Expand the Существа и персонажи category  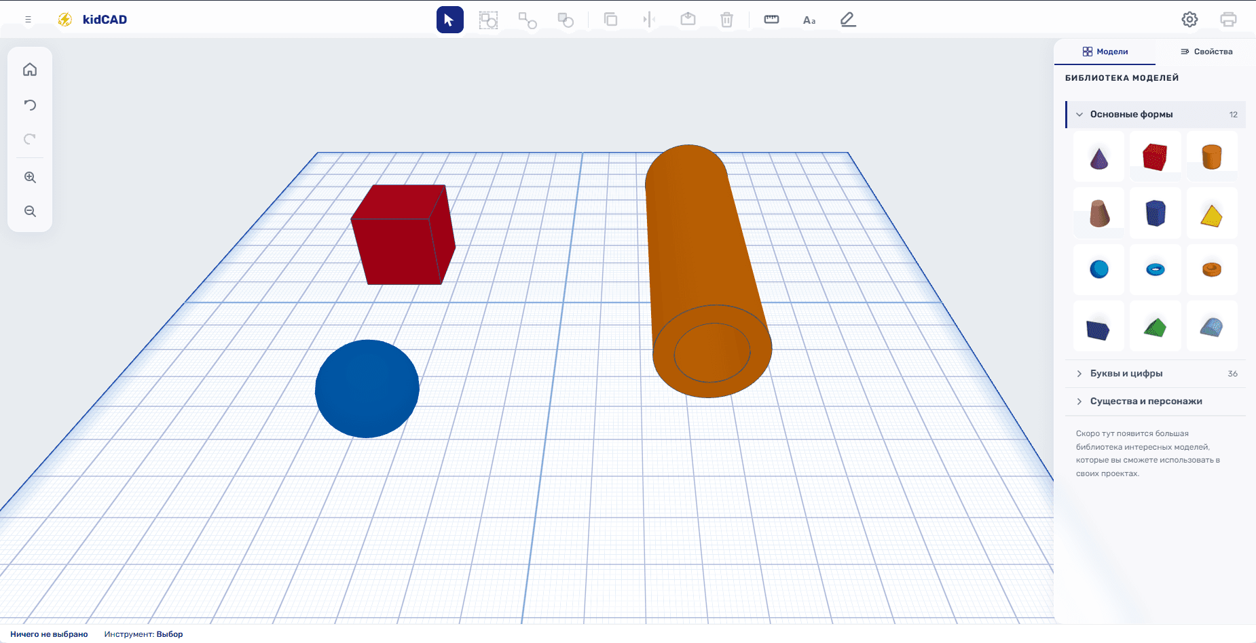coord(1156,402)
